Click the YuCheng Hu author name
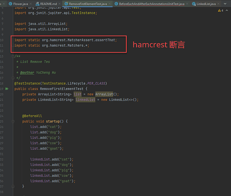The image size is (231, 196). tap(46, 73)
